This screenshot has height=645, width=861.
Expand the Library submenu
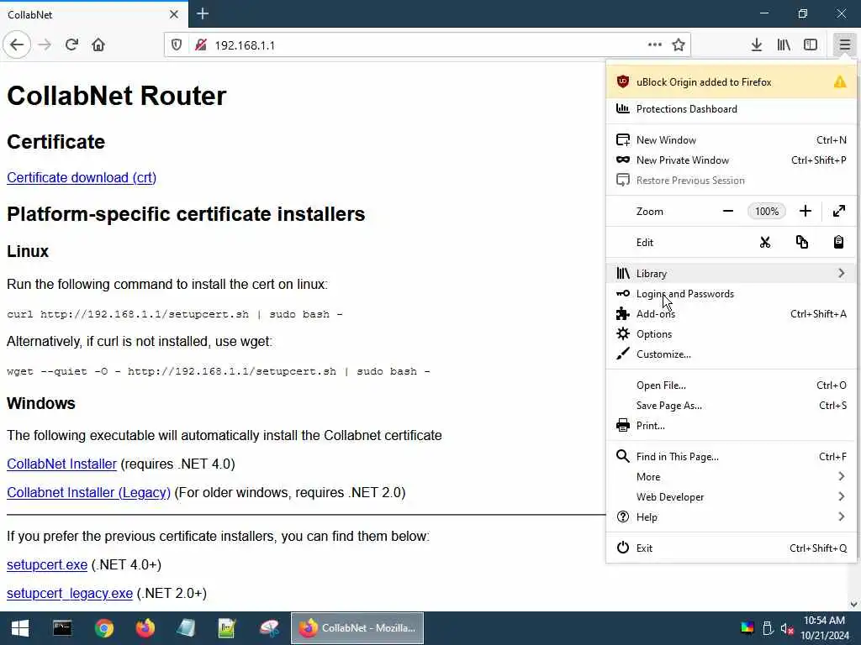coord(732,273)
